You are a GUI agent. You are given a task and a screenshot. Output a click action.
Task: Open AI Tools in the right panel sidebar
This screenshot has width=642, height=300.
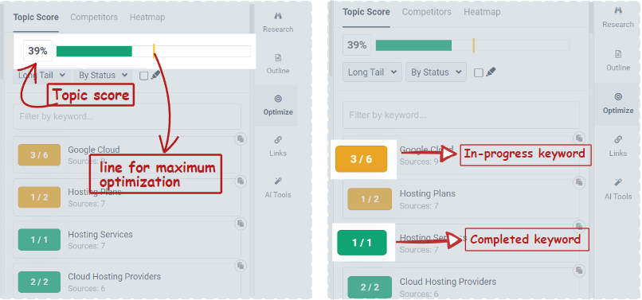[x=618, y=189]
